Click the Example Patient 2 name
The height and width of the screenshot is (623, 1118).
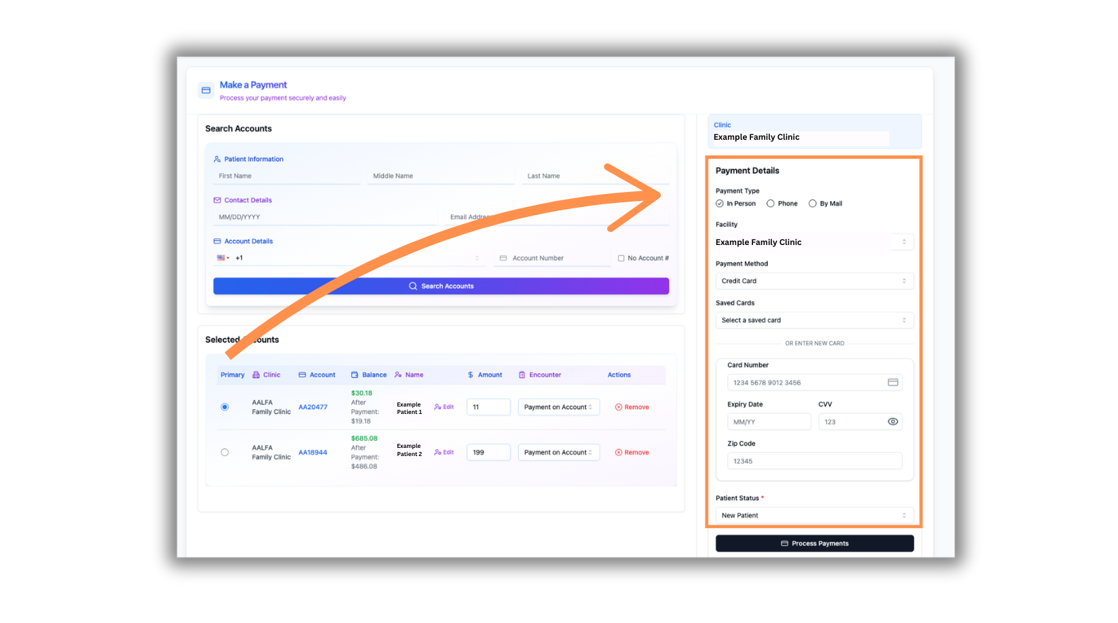coord(409,450)
